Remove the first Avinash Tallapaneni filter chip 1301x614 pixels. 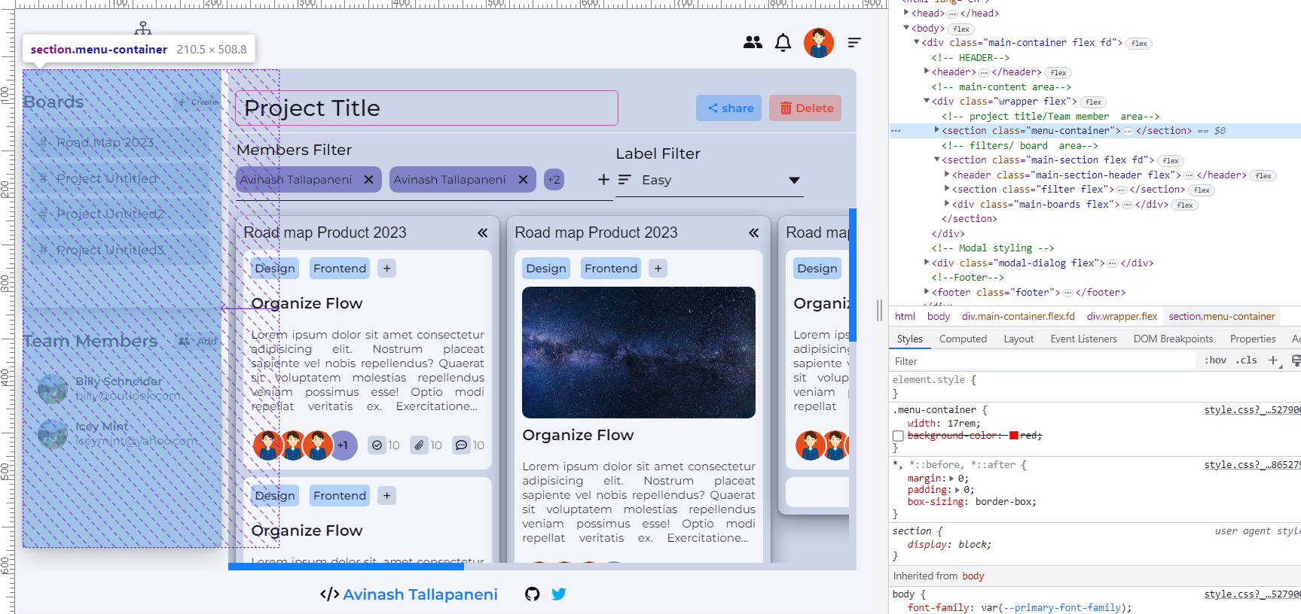(369, 180)
